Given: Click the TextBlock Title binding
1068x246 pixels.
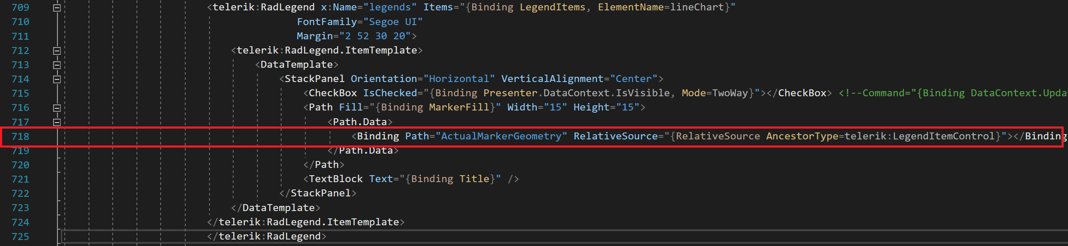Looking at the screenshot, I should click(474, 179).
